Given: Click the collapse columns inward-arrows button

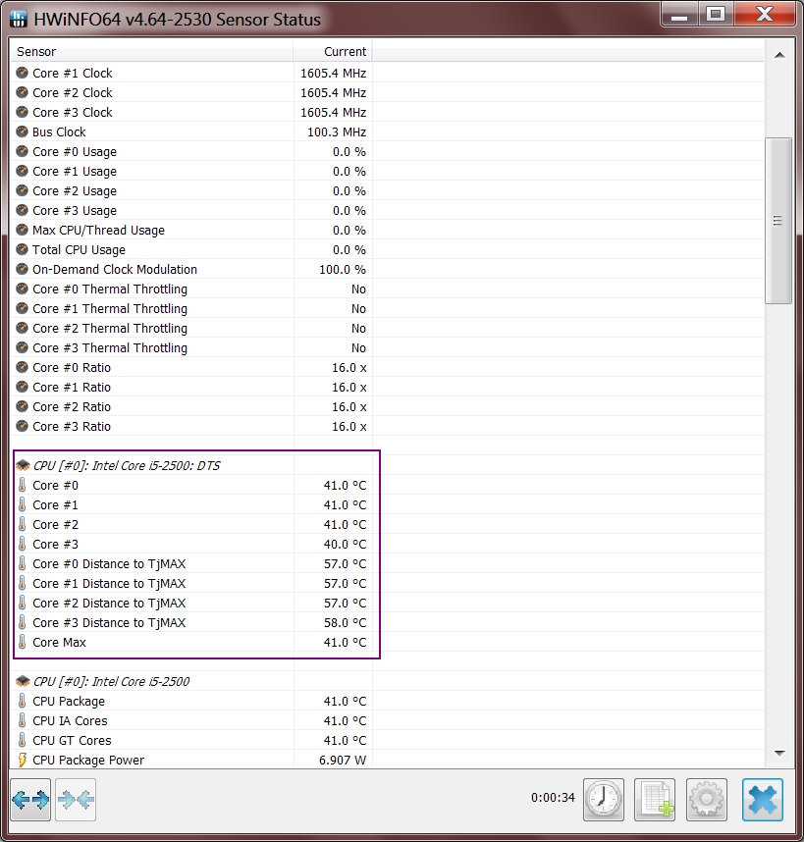Looking at the screenshot, I should (76, 800).
